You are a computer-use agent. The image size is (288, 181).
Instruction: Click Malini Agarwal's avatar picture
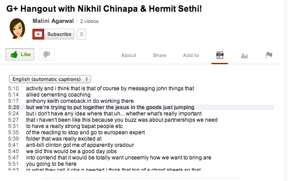pyautogui.click(x=17, y=29)
